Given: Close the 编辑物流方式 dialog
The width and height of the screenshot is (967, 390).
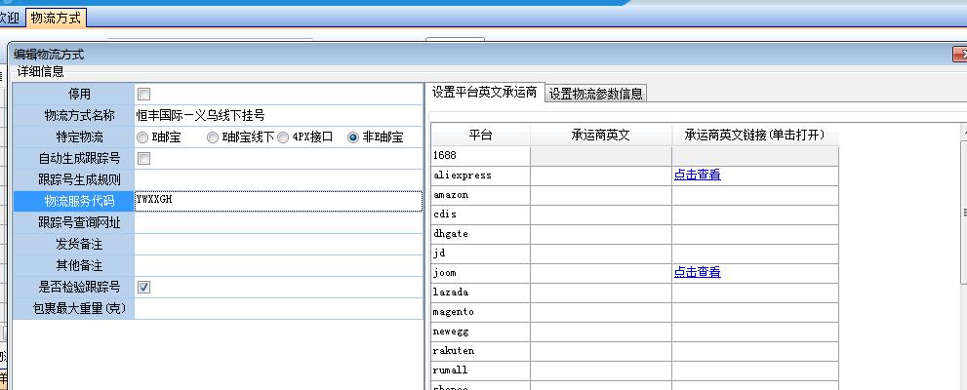Looking at the screenshot, I should click(959, 55).
